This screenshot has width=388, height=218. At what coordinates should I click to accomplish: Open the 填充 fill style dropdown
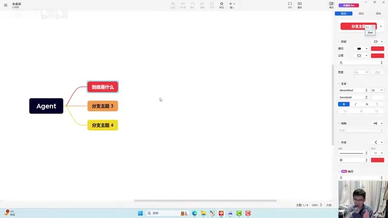pyautogui.click(x=362, y=48)
